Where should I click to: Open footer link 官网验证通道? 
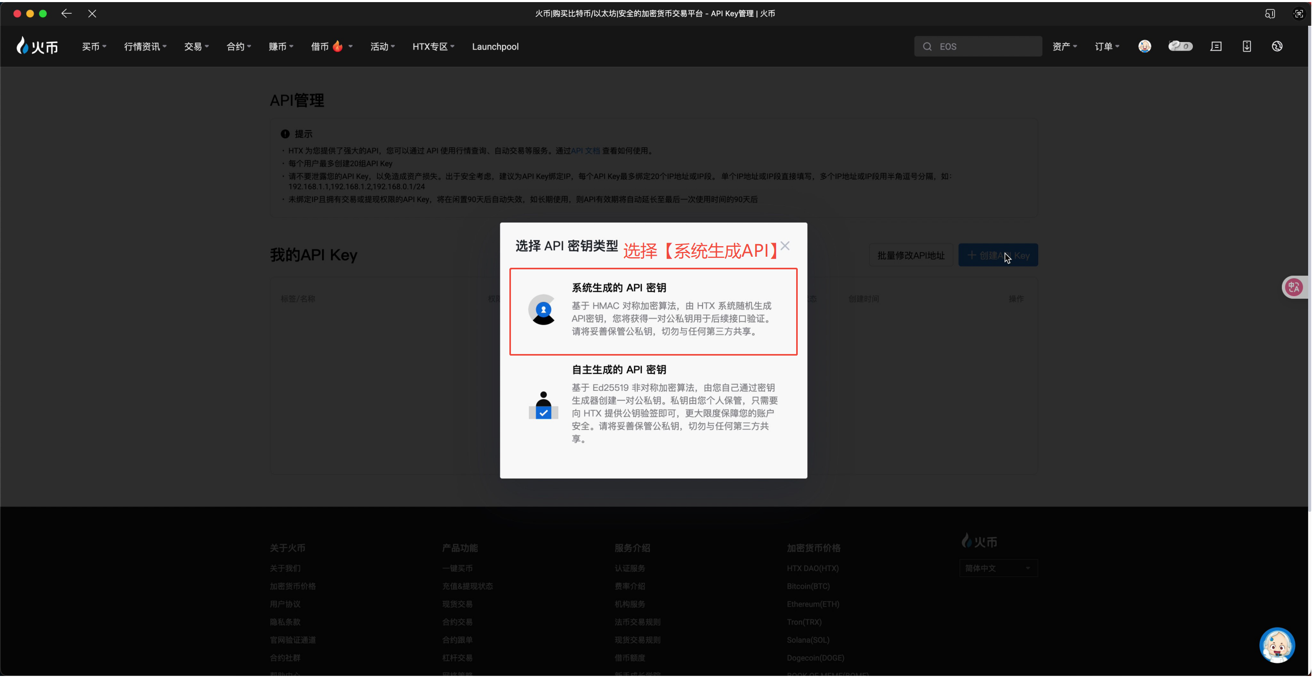tap(293, 640)
